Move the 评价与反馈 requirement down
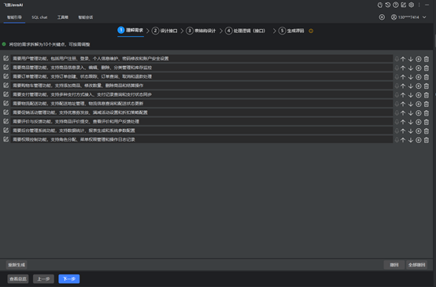 tap(411, 122)
